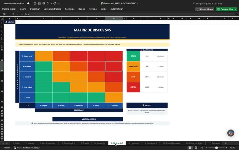
Task: Switch to Page Break Preview icon
Action: tap(202, 148)
